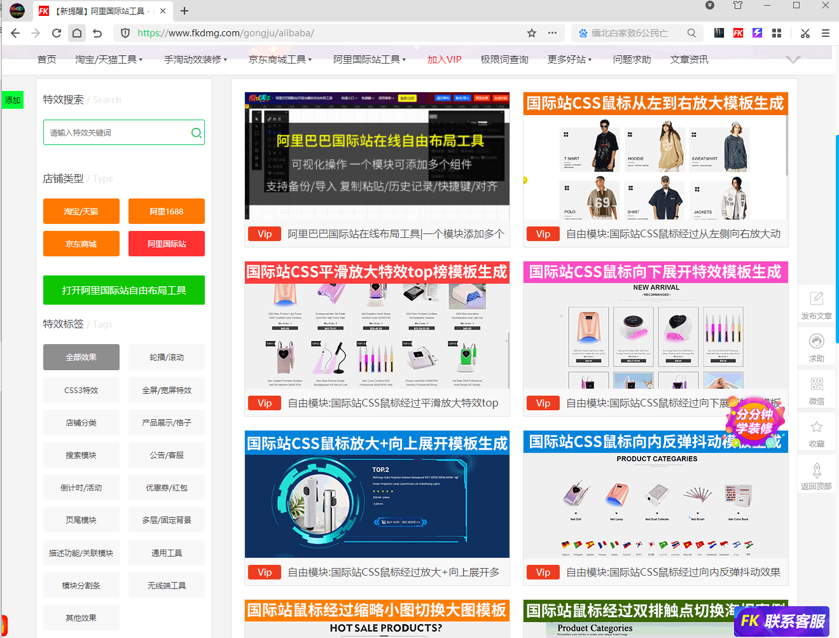Open the 首页 nav item
839x638 pixels.
pos(46,59)
